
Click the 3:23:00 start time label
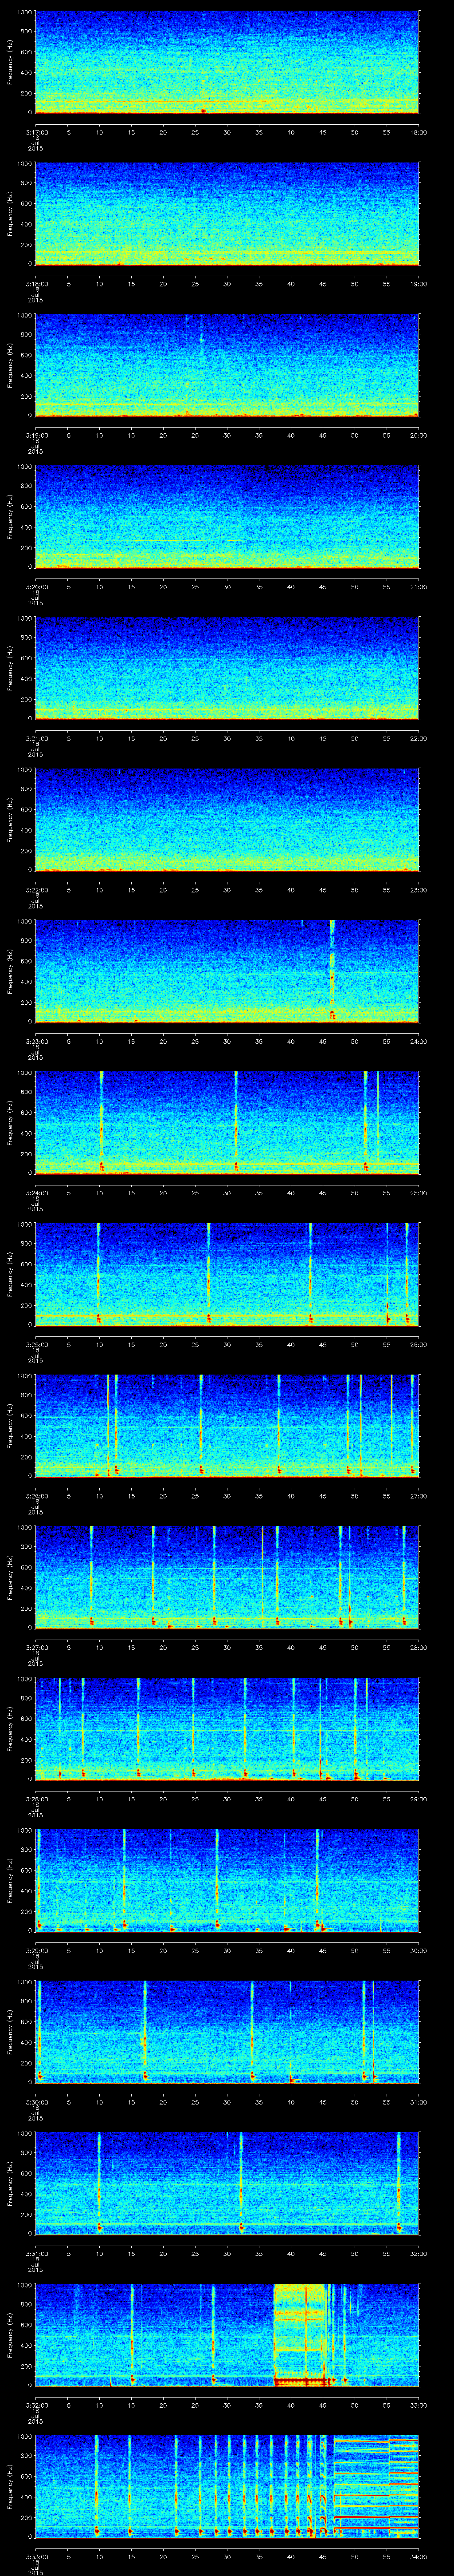pyautogui.click(x=37, y=1041)
